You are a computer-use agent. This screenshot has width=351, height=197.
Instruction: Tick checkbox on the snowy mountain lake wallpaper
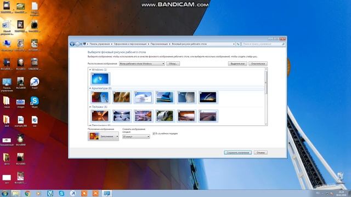[114, 112]
